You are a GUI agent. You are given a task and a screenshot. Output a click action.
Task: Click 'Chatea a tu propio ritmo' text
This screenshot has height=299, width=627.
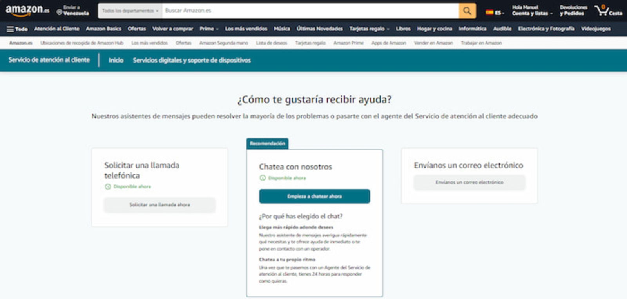(x=287, y=260)
